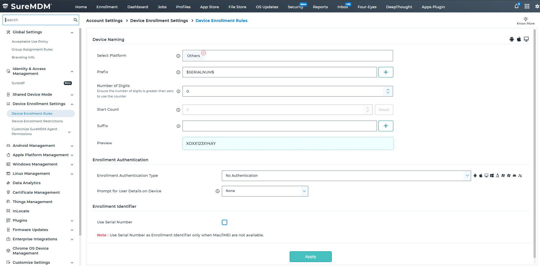Open the Profiles tab
The width and height of the screenshot is (540, 266).
[x=183, y=7]
